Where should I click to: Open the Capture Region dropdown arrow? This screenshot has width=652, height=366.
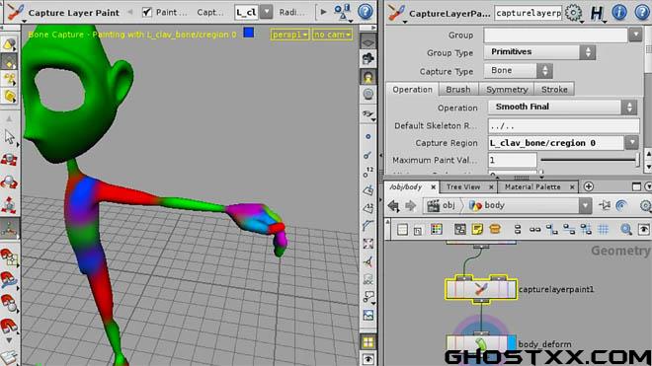tap(631, 143)
